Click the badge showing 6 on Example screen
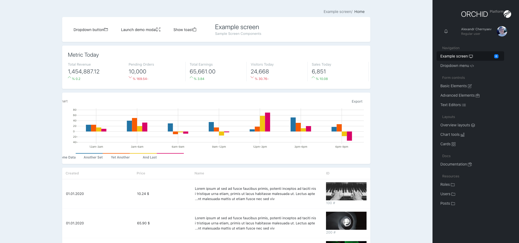 (496, 56)
